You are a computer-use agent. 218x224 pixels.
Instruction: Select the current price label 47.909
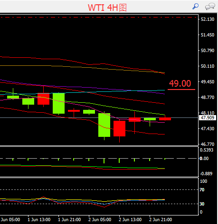pyautogui.click(x=208, y=118)
